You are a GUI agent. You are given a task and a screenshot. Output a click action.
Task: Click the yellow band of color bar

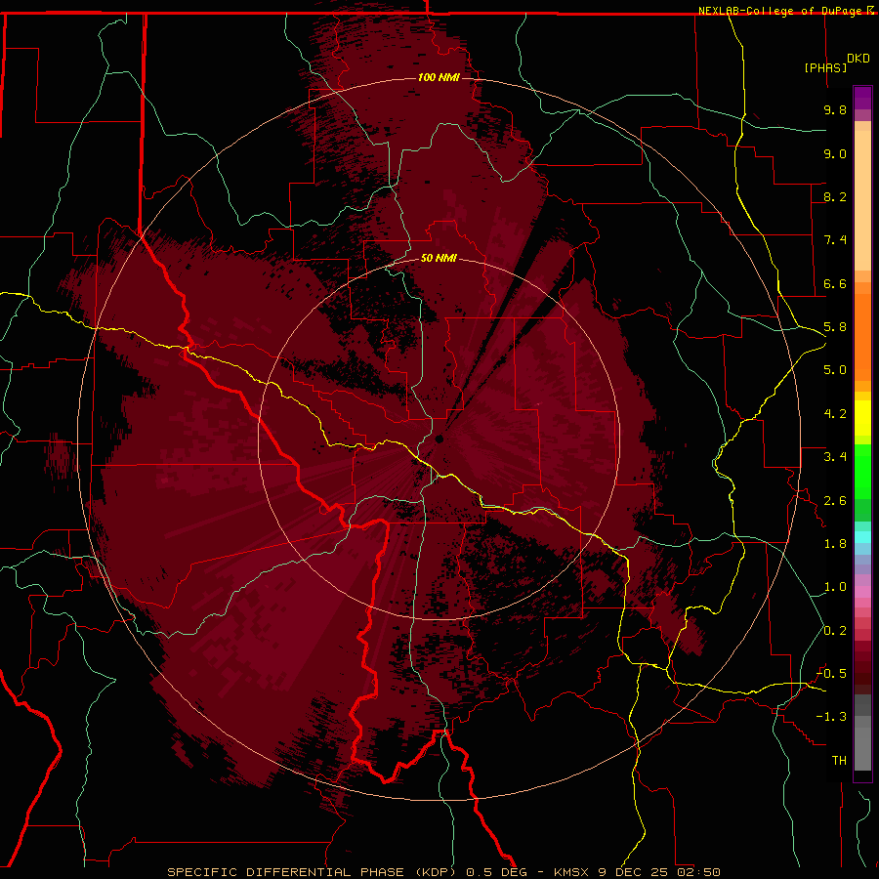click(x=862, y=418)
